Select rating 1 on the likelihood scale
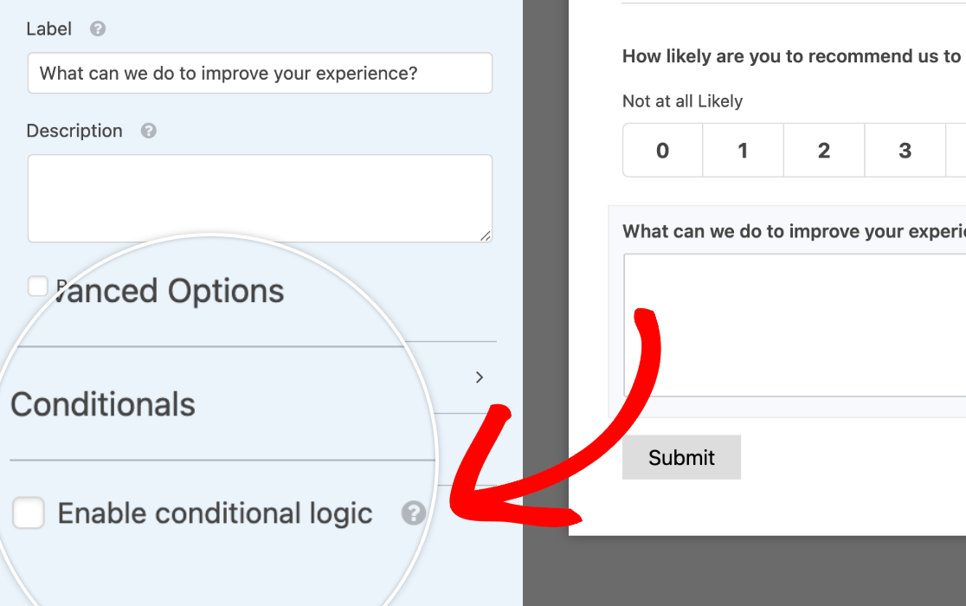 coord(743,151)
